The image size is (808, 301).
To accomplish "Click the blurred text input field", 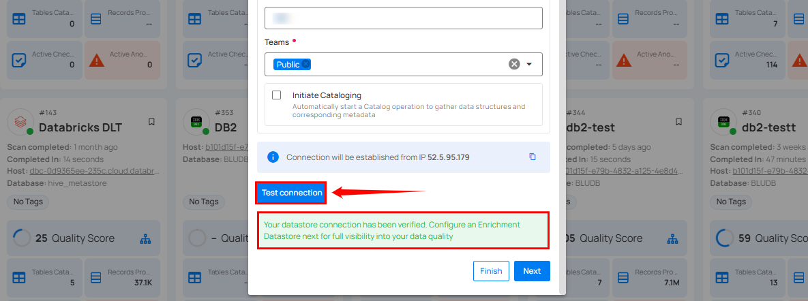I will (403, 18).
